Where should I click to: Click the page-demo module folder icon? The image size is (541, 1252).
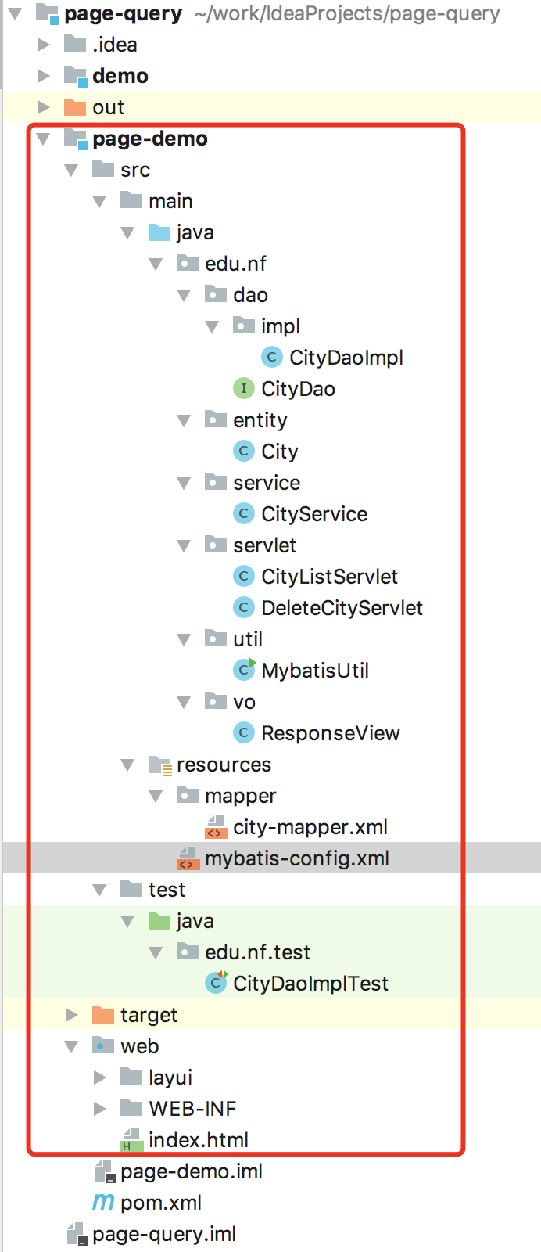tap(75, 139)
